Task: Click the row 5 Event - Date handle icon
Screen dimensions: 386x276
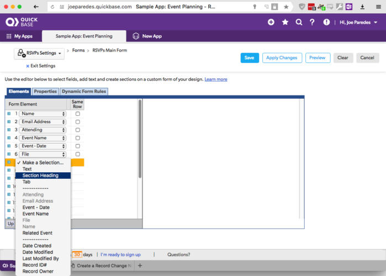Action: (9, 146)
